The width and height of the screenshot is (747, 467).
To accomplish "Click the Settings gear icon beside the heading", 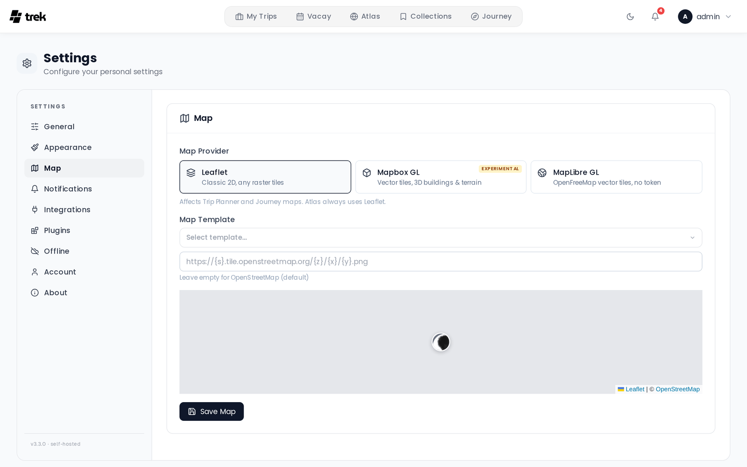I will pyautogui.click(x=27, y=64).
